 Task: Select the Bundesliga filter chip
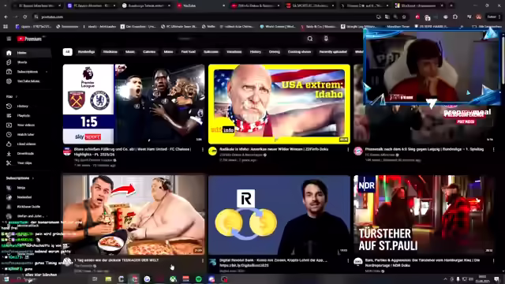(x=86, y=52)
